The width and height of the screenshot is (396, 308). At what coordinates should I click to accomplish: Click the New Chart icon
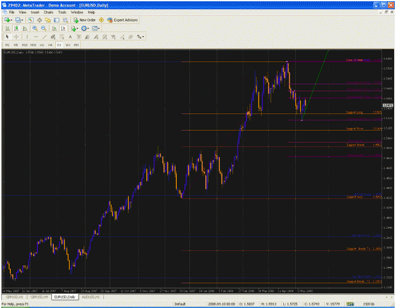coord(7,20)
